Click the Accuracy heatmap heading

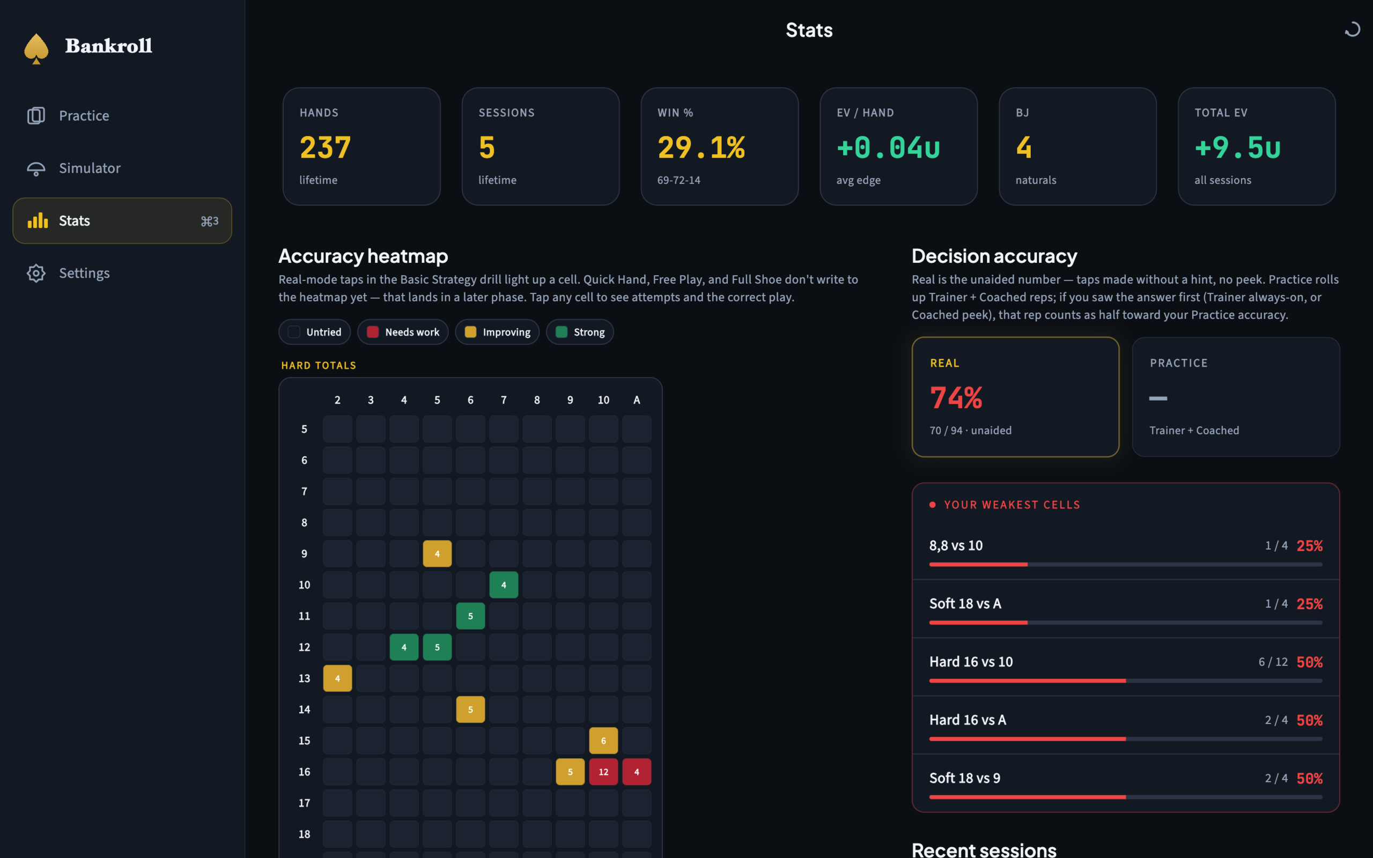tap(363, 256)
